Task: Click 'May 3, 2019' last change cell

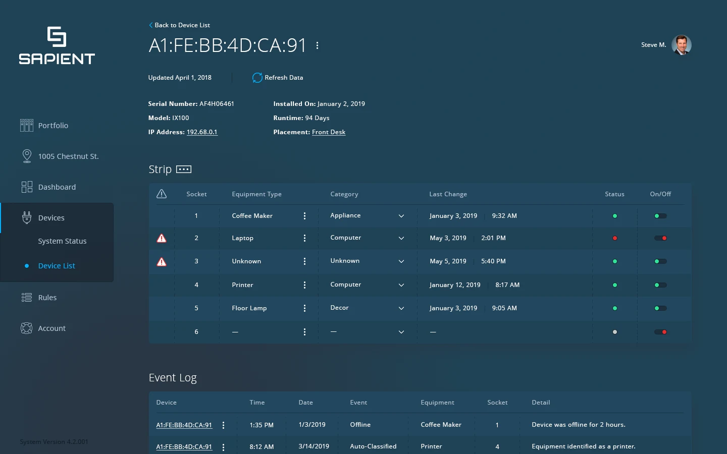Action: coord(448,238)
